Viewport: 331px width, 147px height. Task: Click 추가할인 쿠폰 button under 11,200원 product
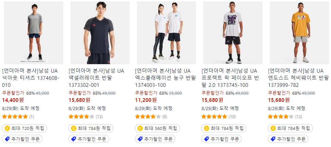[x=155, y=139]
